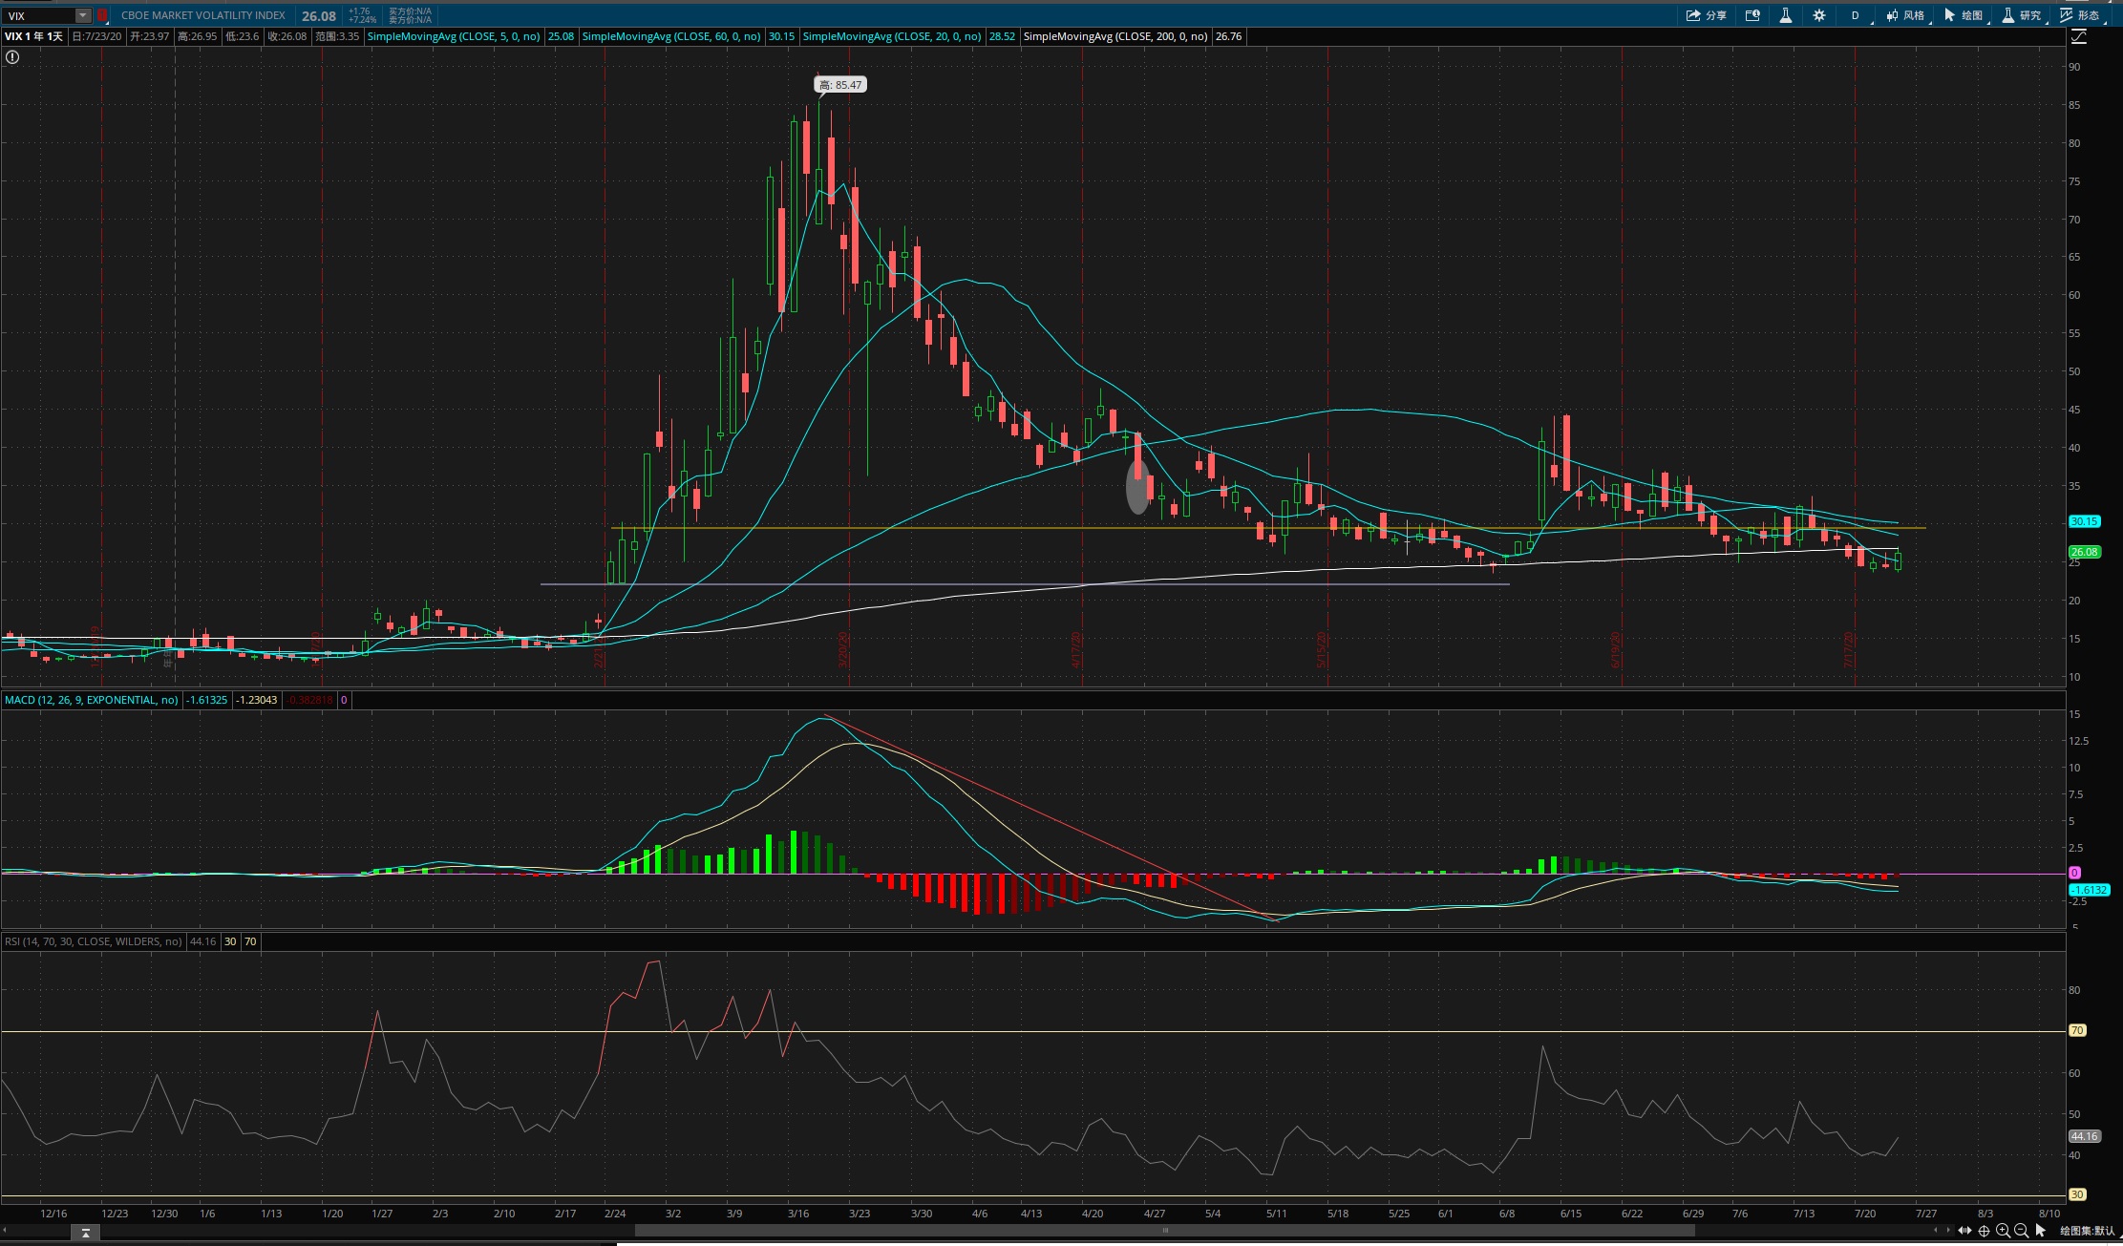
Task: Click the green 26.08 price axis bubble
Action: tap(2084, 552)
